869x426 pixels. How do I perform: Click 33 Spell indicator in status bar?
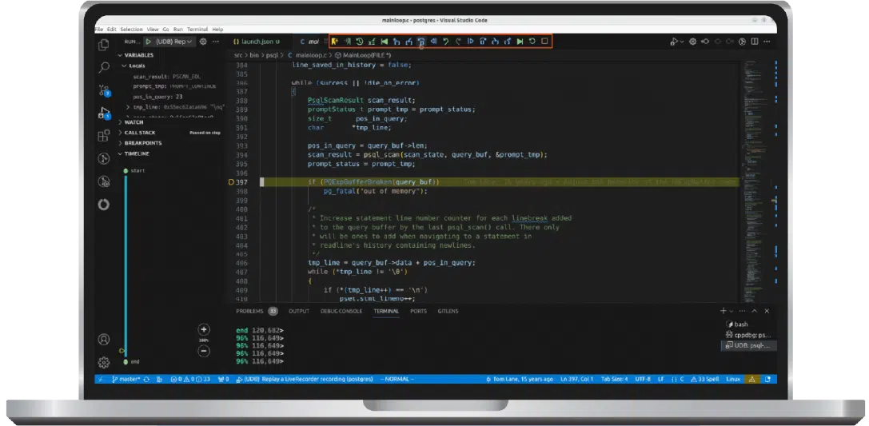(x=705, y=380)
